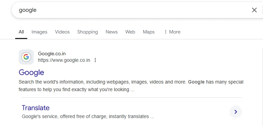Viewport: 263px width, 126px height.
Task: Click the bold Google word in snippet
Action: click(196, 82)
